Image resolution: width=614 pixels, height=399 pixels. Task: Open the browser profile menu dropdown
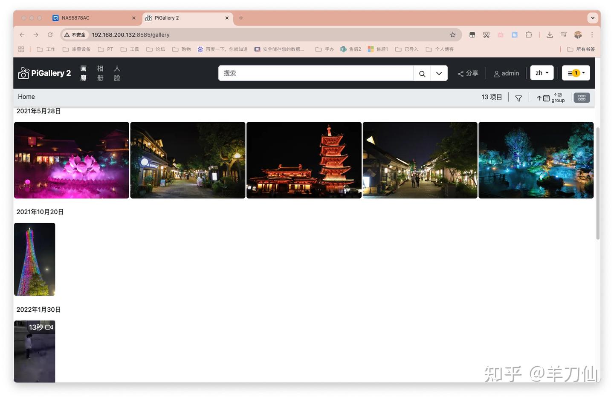click(x=578, y=34)
